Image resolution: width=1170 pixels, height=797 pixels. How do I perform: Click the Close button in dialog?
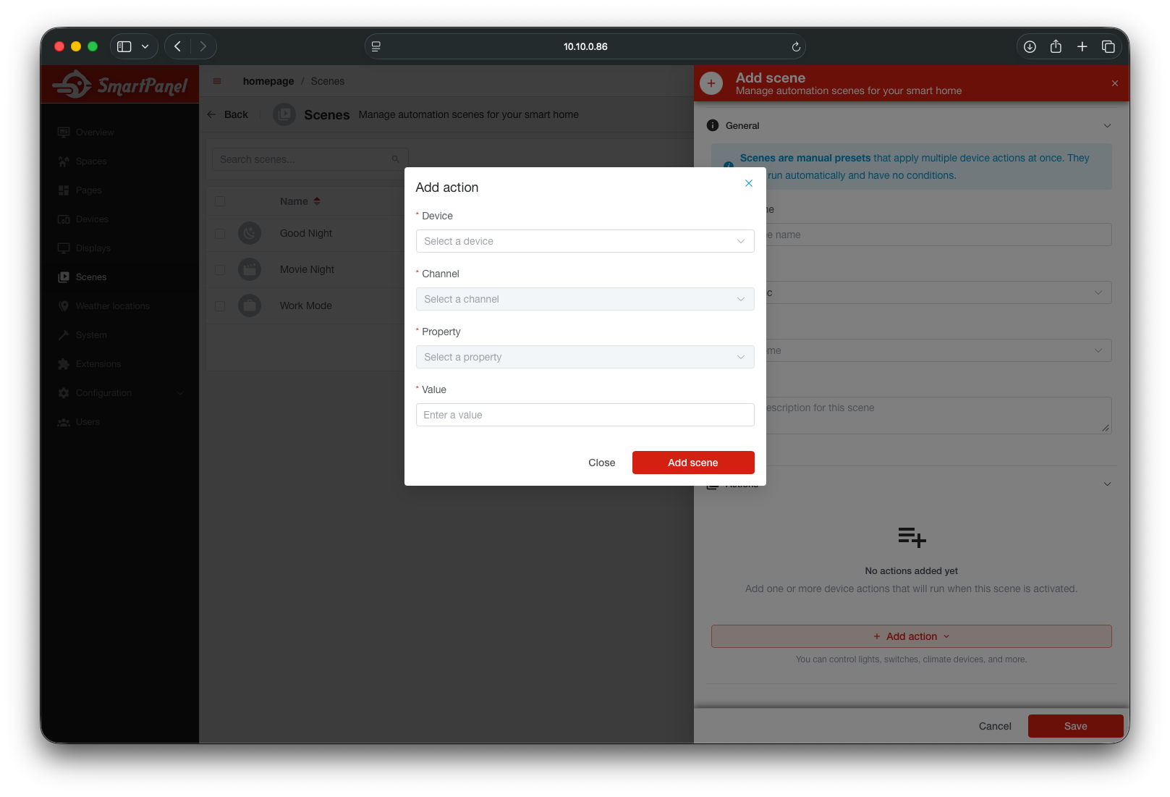click(x=601, y=463)
